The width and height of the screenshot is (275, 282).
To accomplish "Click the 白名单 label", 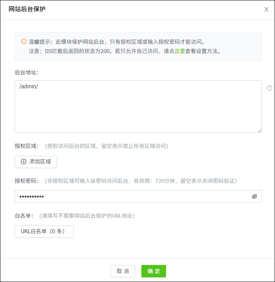I will click(x=25, y=215).
